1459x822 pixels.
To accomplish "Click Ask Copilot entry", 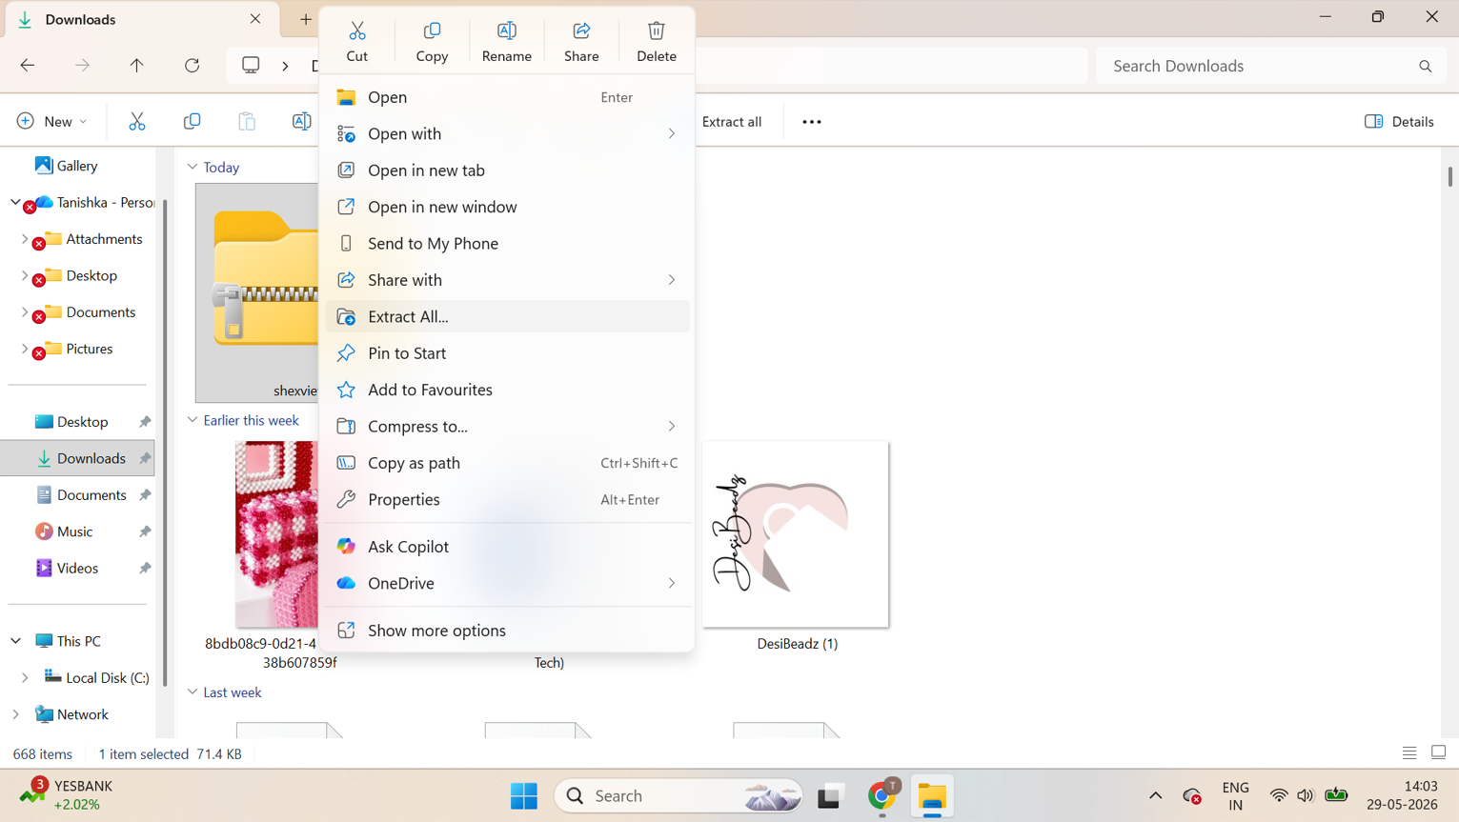I will click(x=507, y=547).
